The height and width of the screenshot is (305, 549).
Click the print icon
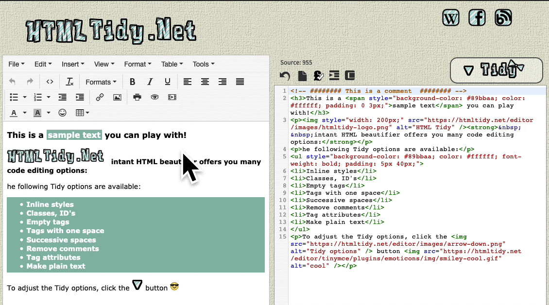tap(137, 97)
